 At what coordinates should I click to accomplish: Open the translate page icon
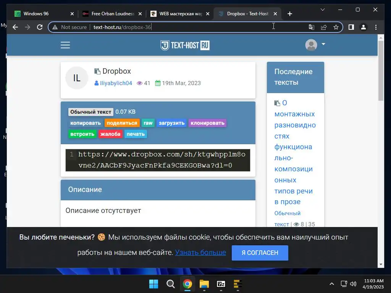[312, 27]
